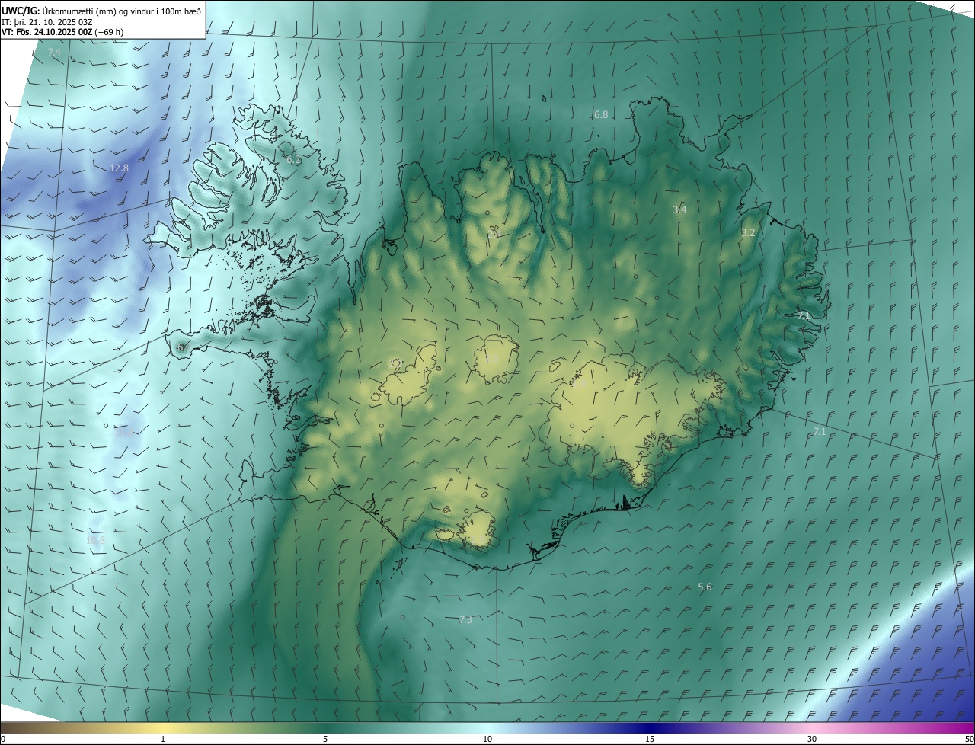Click the "0" label on the colour scale
Viewport: 975px width, 745px height.
click(x=3, y=739)
